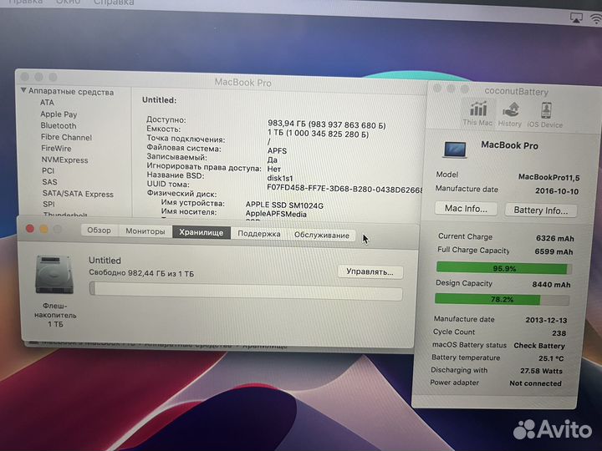Collapse the Аппаратные средства tree section

pos(23,90)
